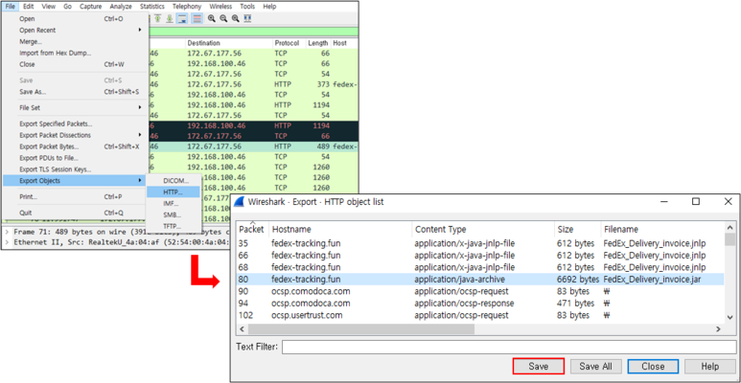This screenshot has width=741, height=383.
Task: Select SMB... export option
Action: coord(174,214)
